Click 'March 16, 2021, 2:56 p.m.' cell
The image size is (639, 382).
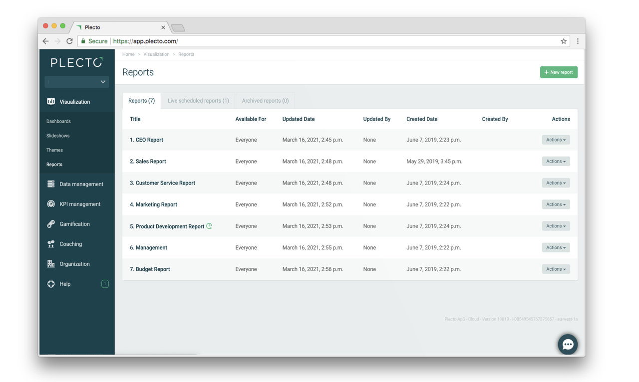click(313, 269)
